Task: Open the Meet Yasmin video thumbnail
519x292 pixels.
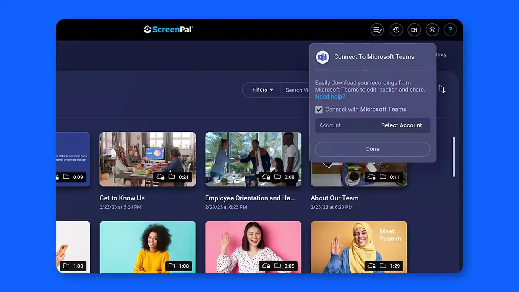Action: (x=359, y=247)
